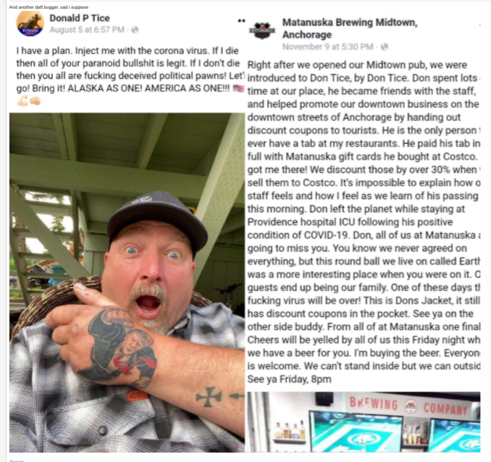Click the August 5 at 6:57 PM timestamp
The width and height of the screenshot is (491, 462).
tap(87, 30)
